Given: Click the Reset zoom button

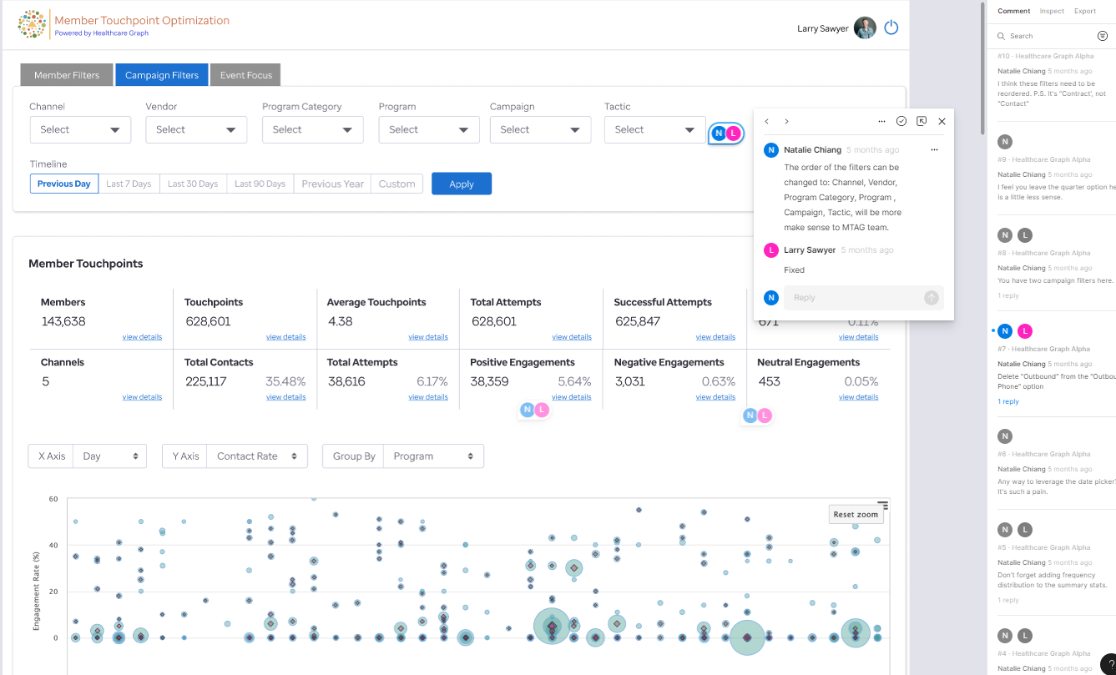Looking at the screenshot, I should coord(856,514).
